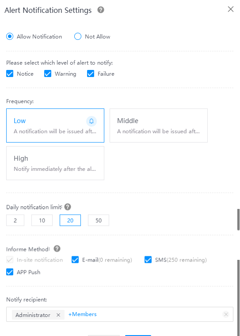Image resolution: width=240 pixels, height=336 pixels.
Task: Set daily notification limit to 50
Action: pyautogui.click(x=99, y=220)
